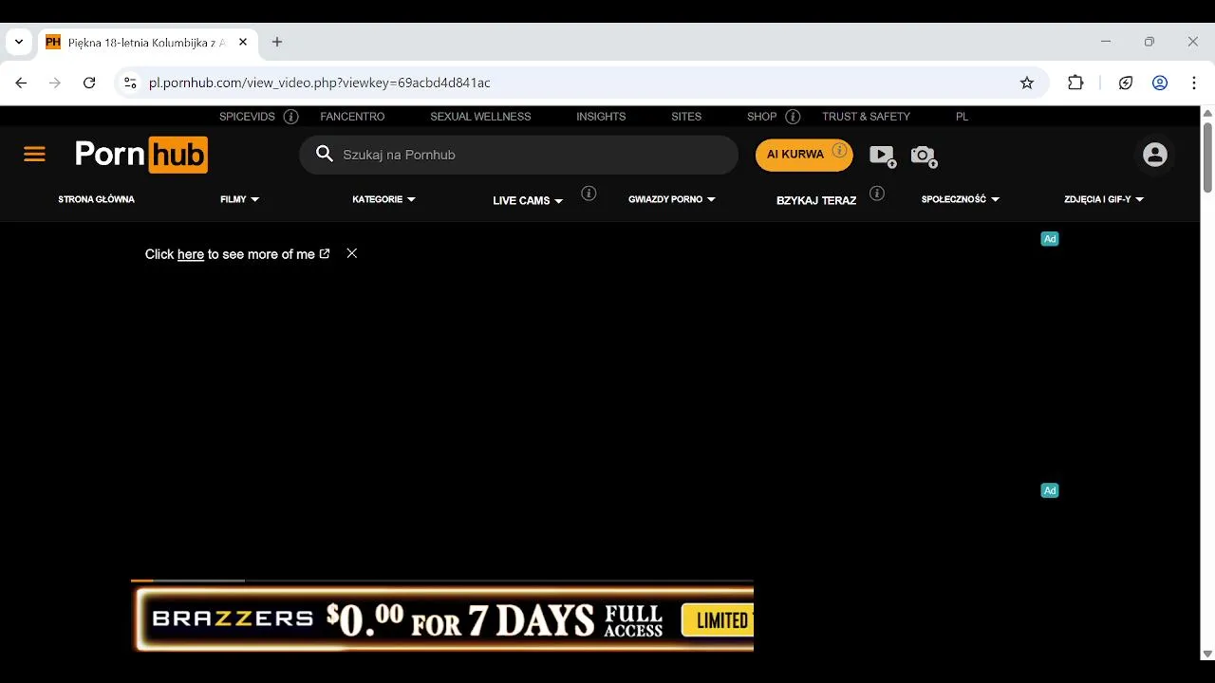Open browser extensions puzzle icon
The height and width of the screenshot is (683, 1215).
click(x=1075, y=83)
